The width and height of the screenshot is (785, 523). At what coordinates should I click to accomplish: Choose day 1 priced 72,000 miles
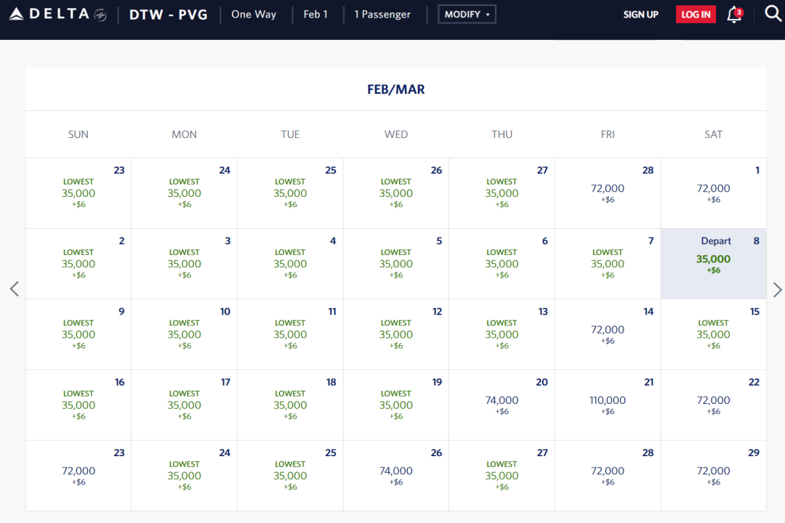click(714, 193)
